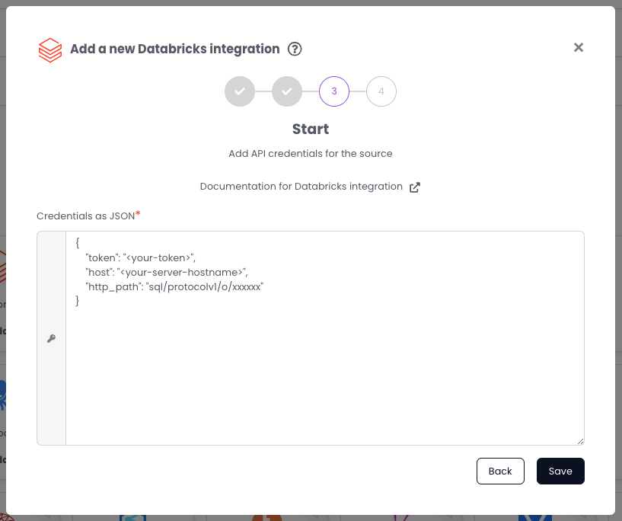The height and width of the screenshot is (521, 622).
Task: Jump to step 4 circle
Action: [381, 91]
